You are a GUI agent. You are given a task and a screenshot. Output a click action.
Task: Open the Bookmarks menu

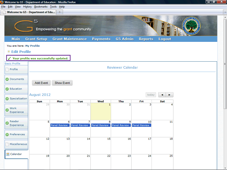point(41,7)
